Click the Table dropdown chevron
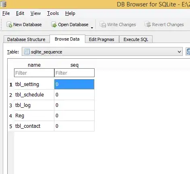Viewport: 190px width, 174px height. tap(179, 52)
